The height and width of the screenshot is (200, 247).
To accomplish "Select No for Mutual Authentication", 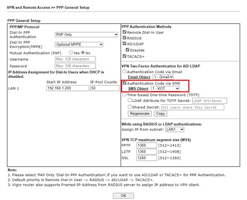I will click(83, 53).
